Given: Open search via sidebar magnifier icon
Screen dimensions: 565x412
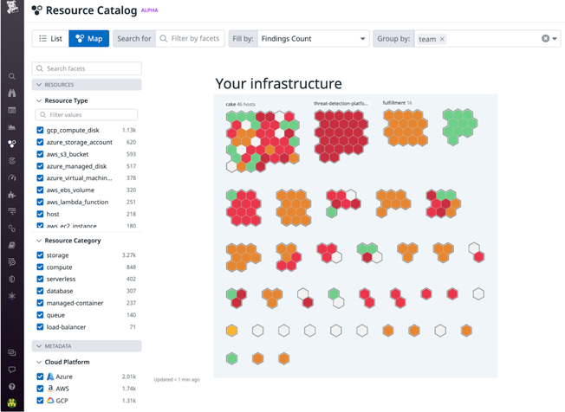Looking at the screenshot, I should 11,77.
